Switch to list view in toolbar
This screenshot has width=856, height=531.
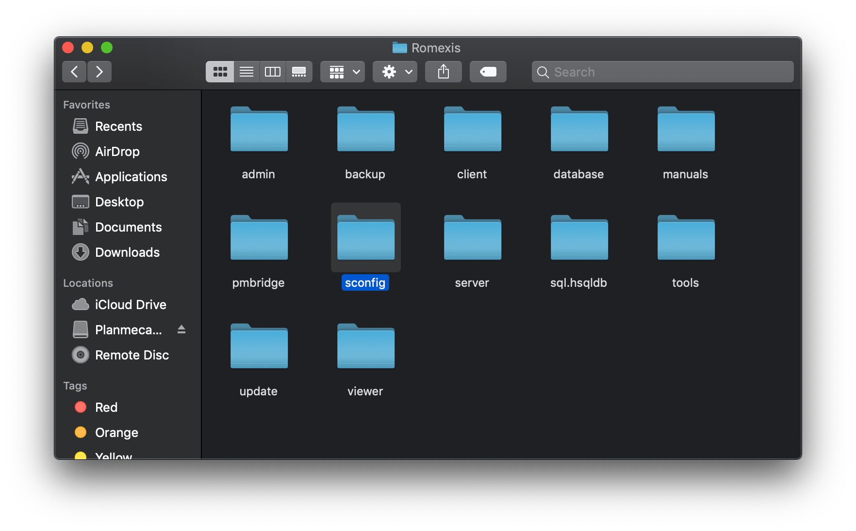tap(247, 71)
